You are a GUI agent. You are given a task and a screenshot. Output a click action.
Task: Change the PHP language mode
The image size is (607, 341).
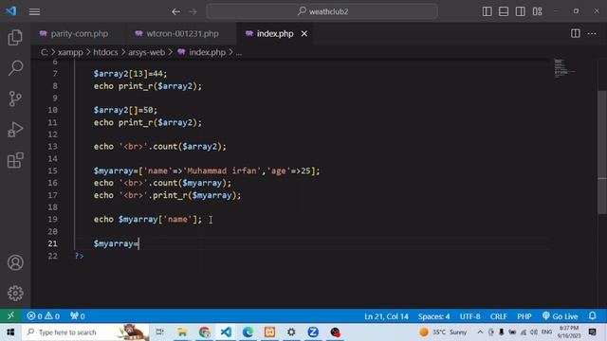tap(524, 315)
